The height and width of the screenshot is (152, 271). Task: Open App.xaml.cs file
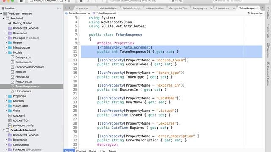pos(21,120)
